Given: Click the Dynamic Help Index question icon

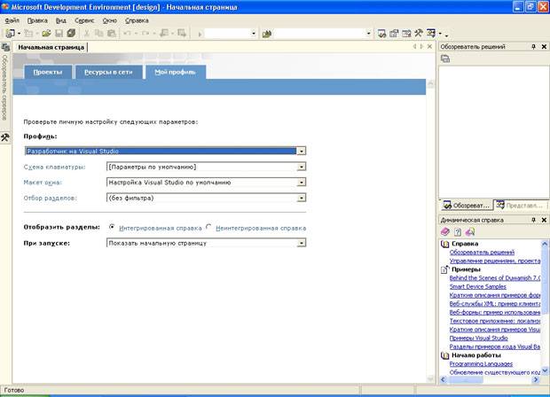Looking at the screenshot, I should tap(458, 231).
